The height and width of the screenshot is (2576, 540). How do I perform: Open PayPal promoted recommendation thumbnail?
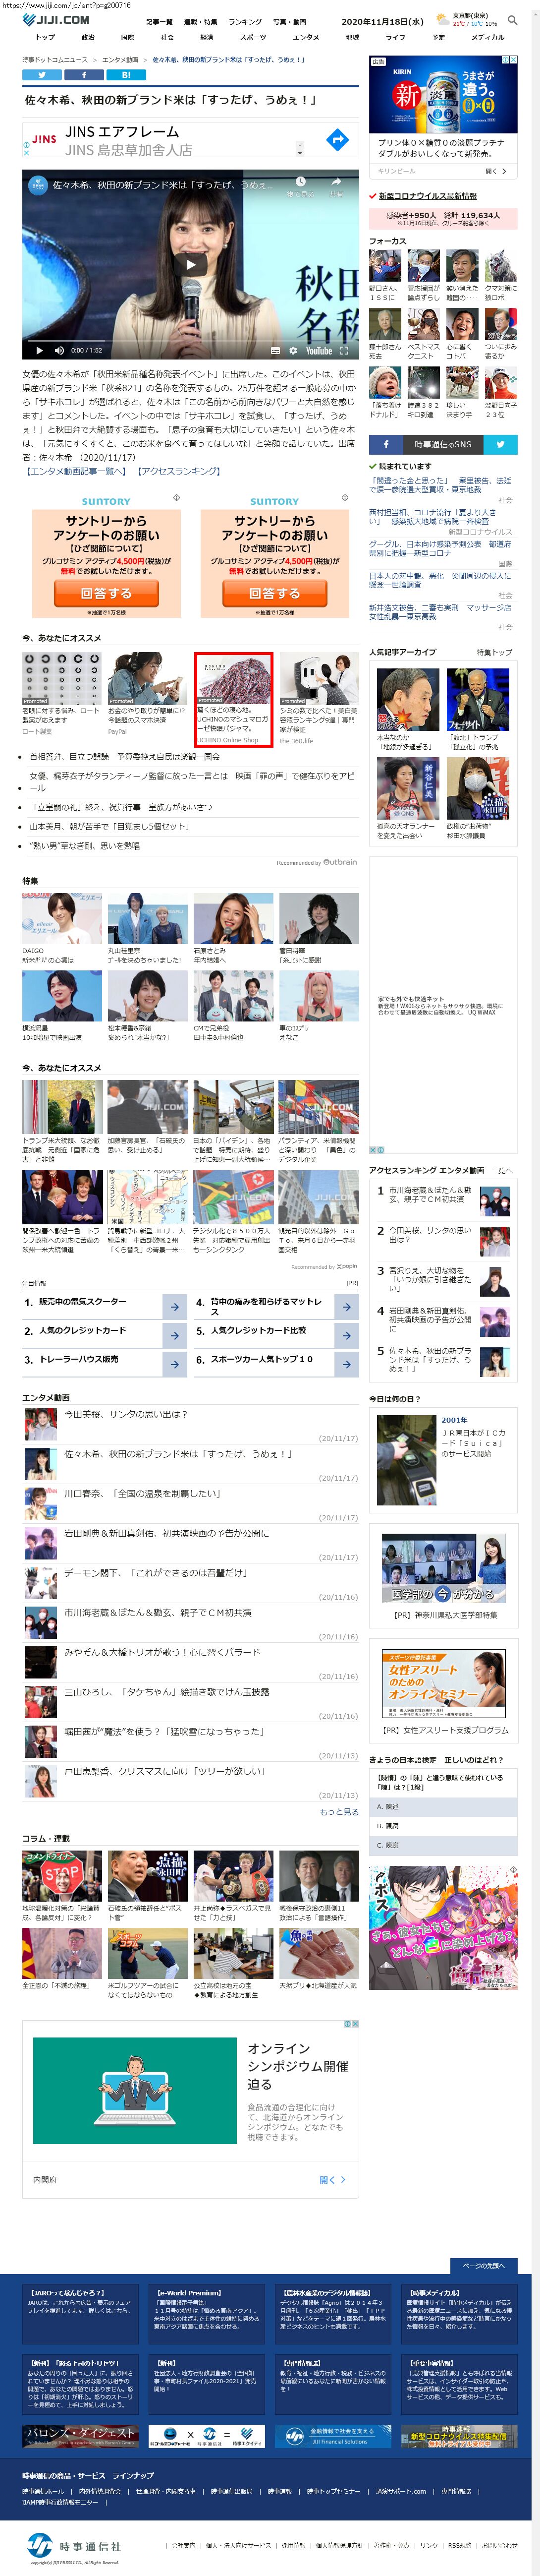[147, 677]
